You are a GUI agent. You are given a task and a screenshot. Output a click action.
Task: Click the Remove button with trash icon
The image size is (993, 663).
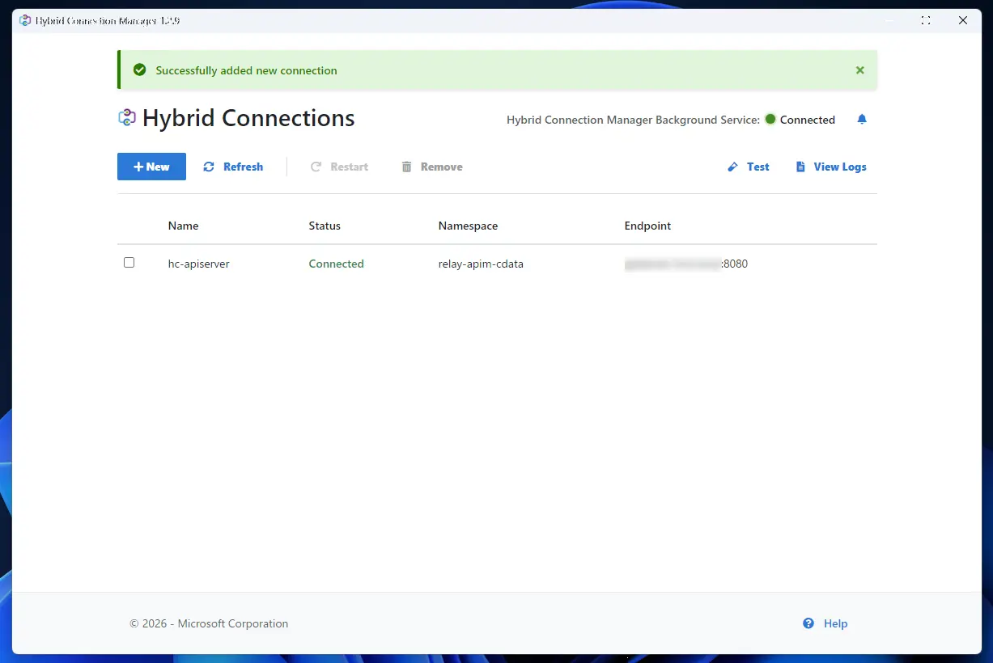click(432, 167)
